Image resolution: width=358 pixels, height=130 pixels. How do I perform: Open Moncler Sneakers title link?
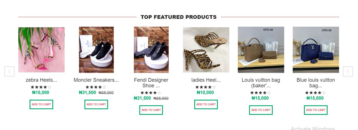96,80
